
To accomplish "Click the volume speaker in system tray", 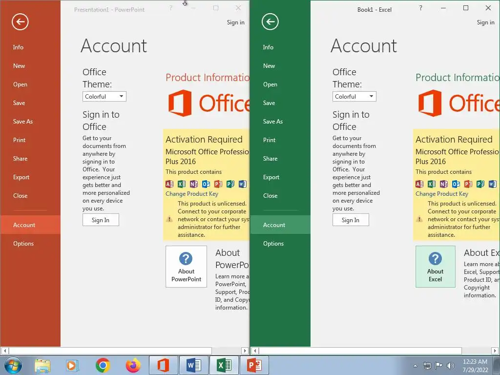I will click(450, 366).
